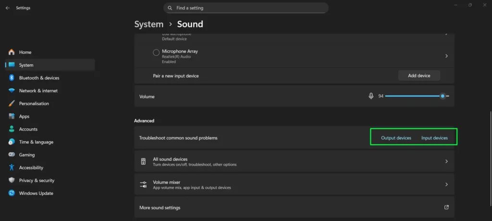Image resolution: width=492 pixels, height=221 pixels.
Task: Open All sound devices chevron
Action: tap(446, 161)
